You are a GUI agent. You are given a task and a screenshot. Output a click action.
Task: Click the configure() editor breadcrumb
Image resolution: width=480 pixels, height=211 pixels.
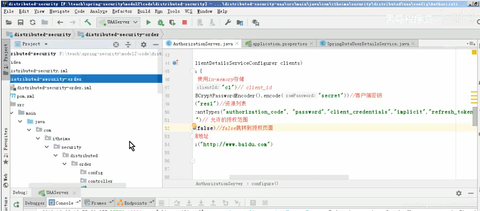click(x=265, y=184)
